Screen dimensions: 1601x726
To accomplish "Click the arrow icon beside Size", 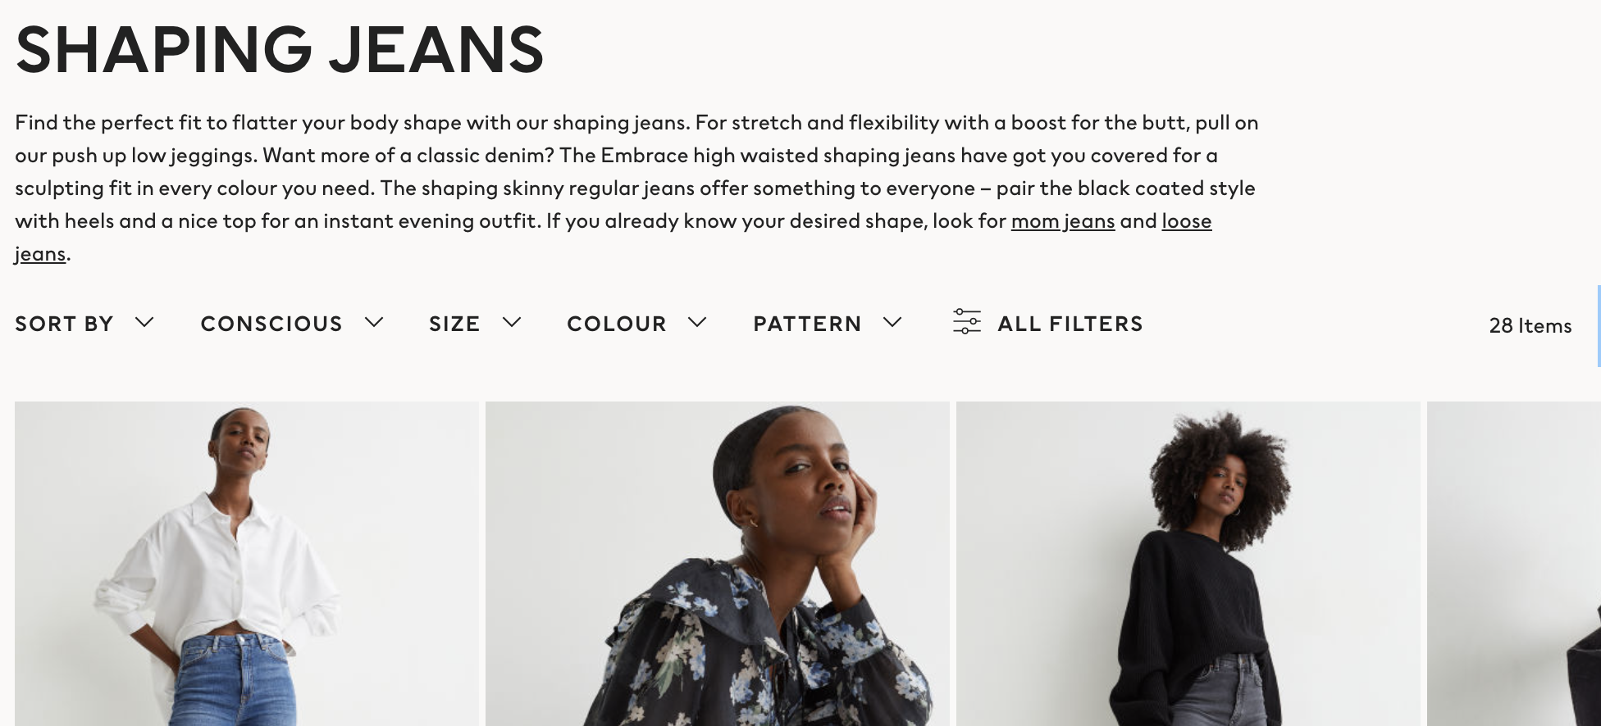I will click(x=512, y=322).
